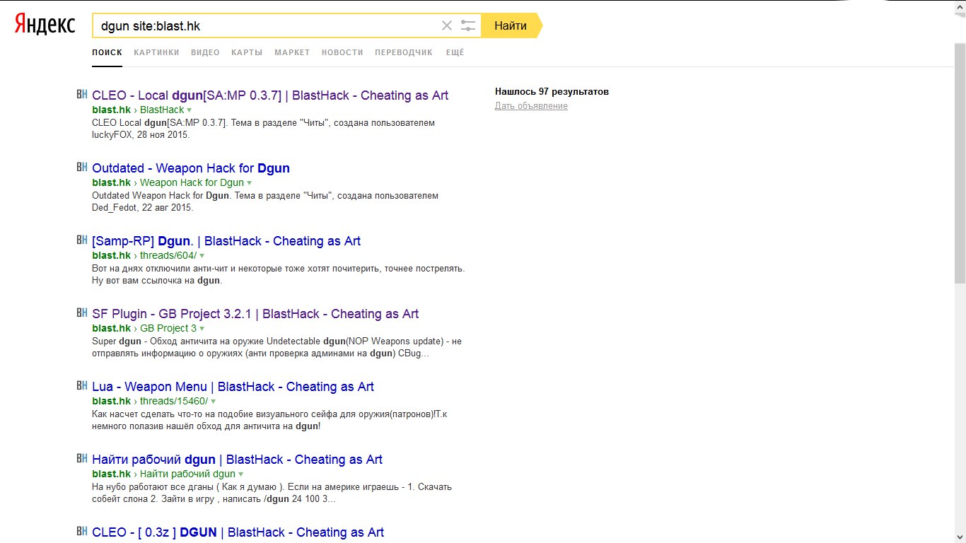The width and height of the screenshot is (966, 543).
Task: Open SF Plugin - GB Project 3.2.1 result
Action: pos(255,314)
